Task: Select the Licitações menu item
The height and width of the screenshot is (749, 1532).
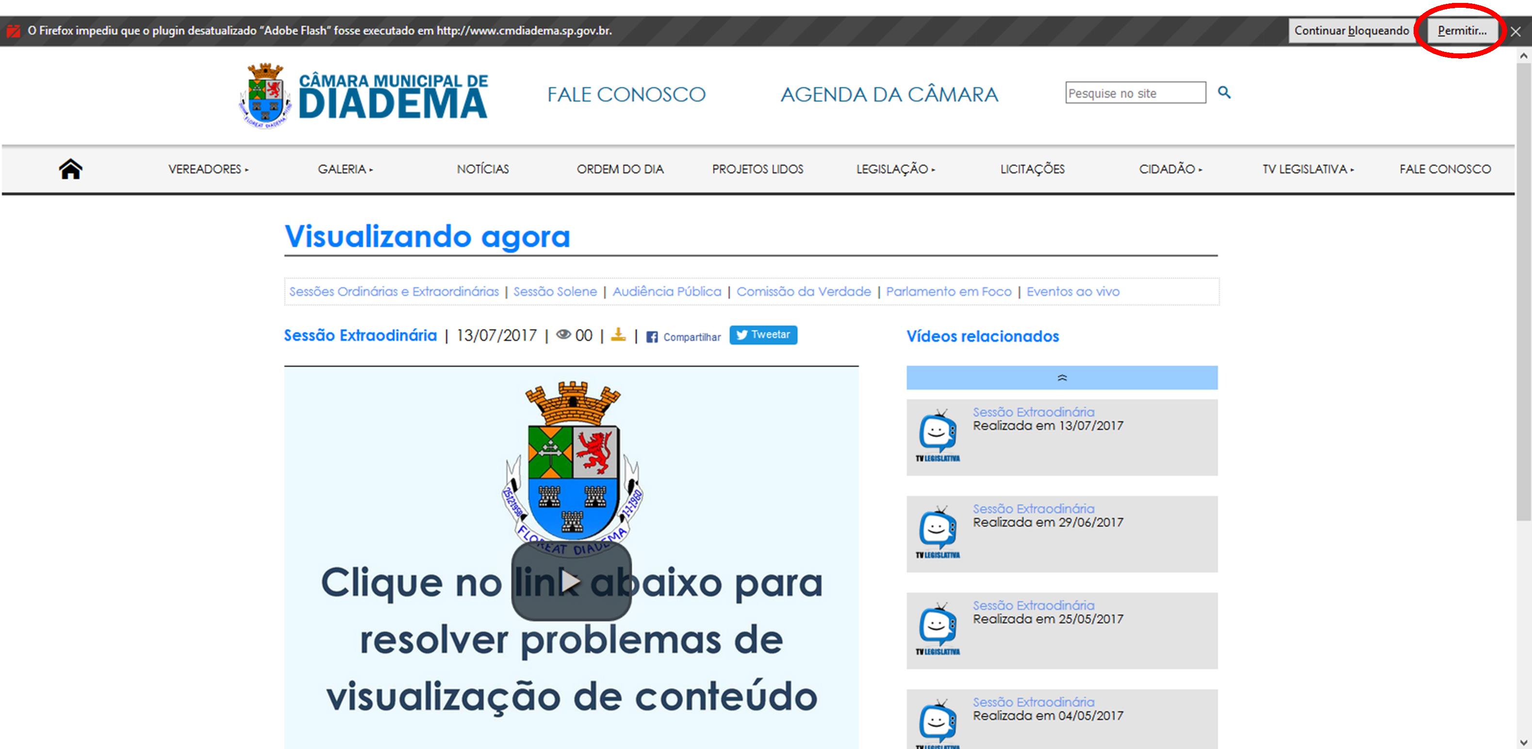Action: 1033,169
